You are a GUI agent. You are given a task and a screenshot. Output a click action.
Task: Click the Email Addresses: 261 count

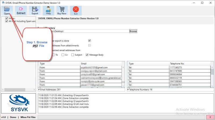point(49,90)
